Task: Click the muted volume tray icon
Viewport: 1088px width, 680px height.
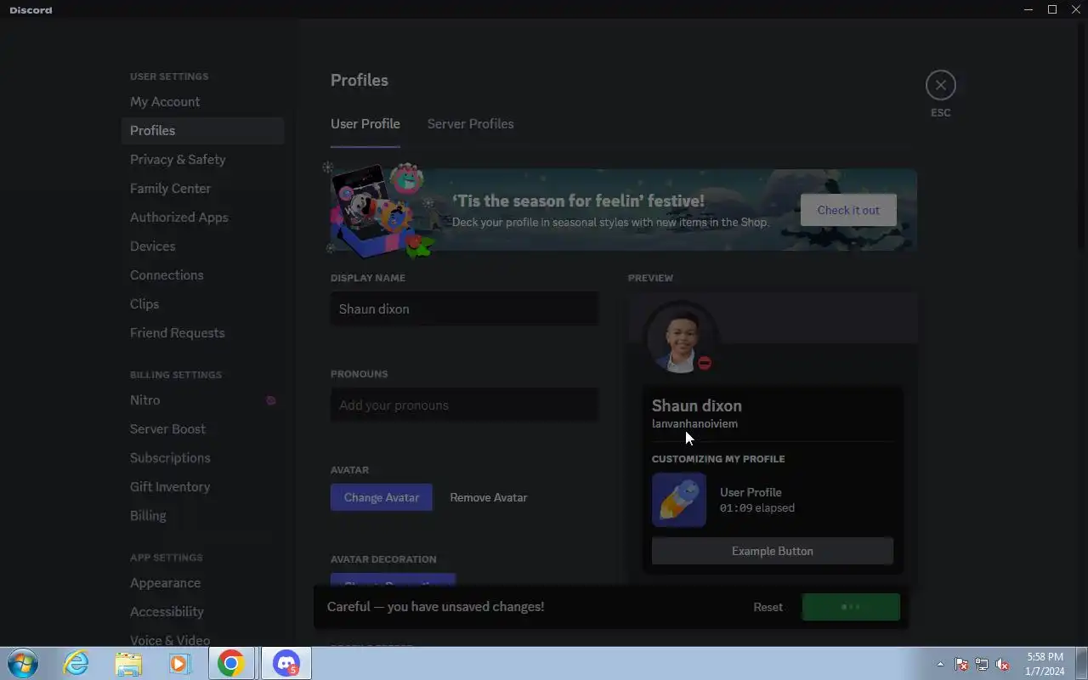Action: [x=1002, y=664]
